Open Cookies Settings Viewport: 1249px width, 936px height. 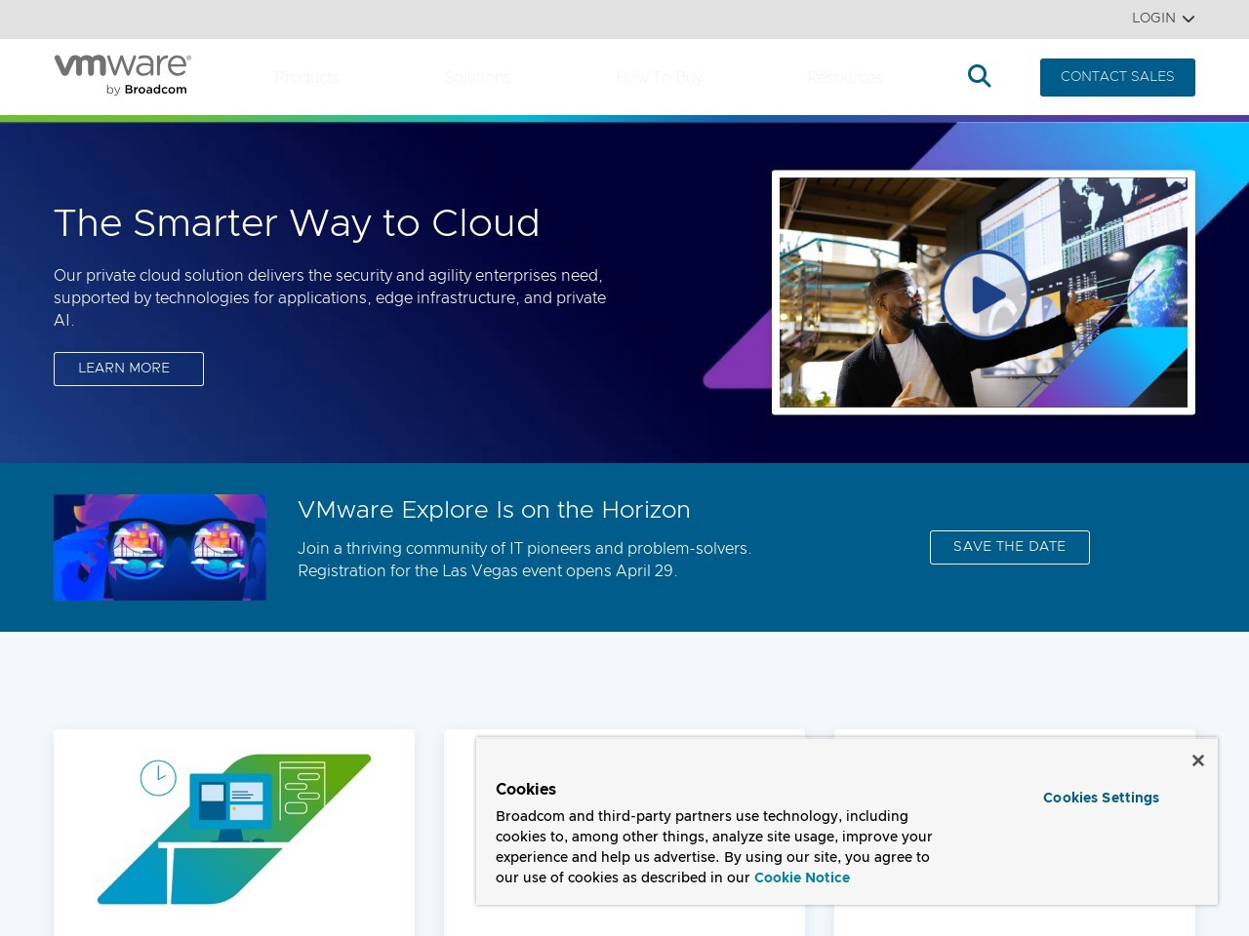[x=1101, y=798]
